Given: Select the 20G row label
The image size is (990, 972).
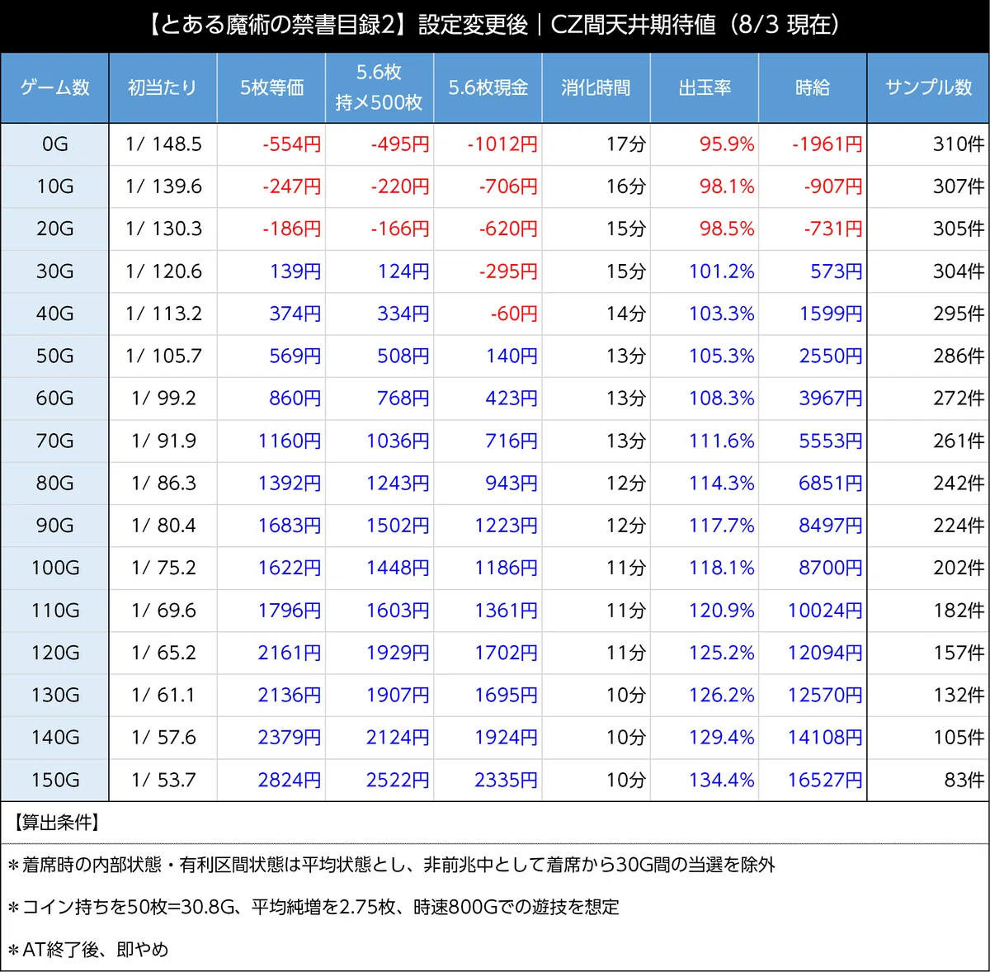Looking at the screenshot, I should pos(54,229).
